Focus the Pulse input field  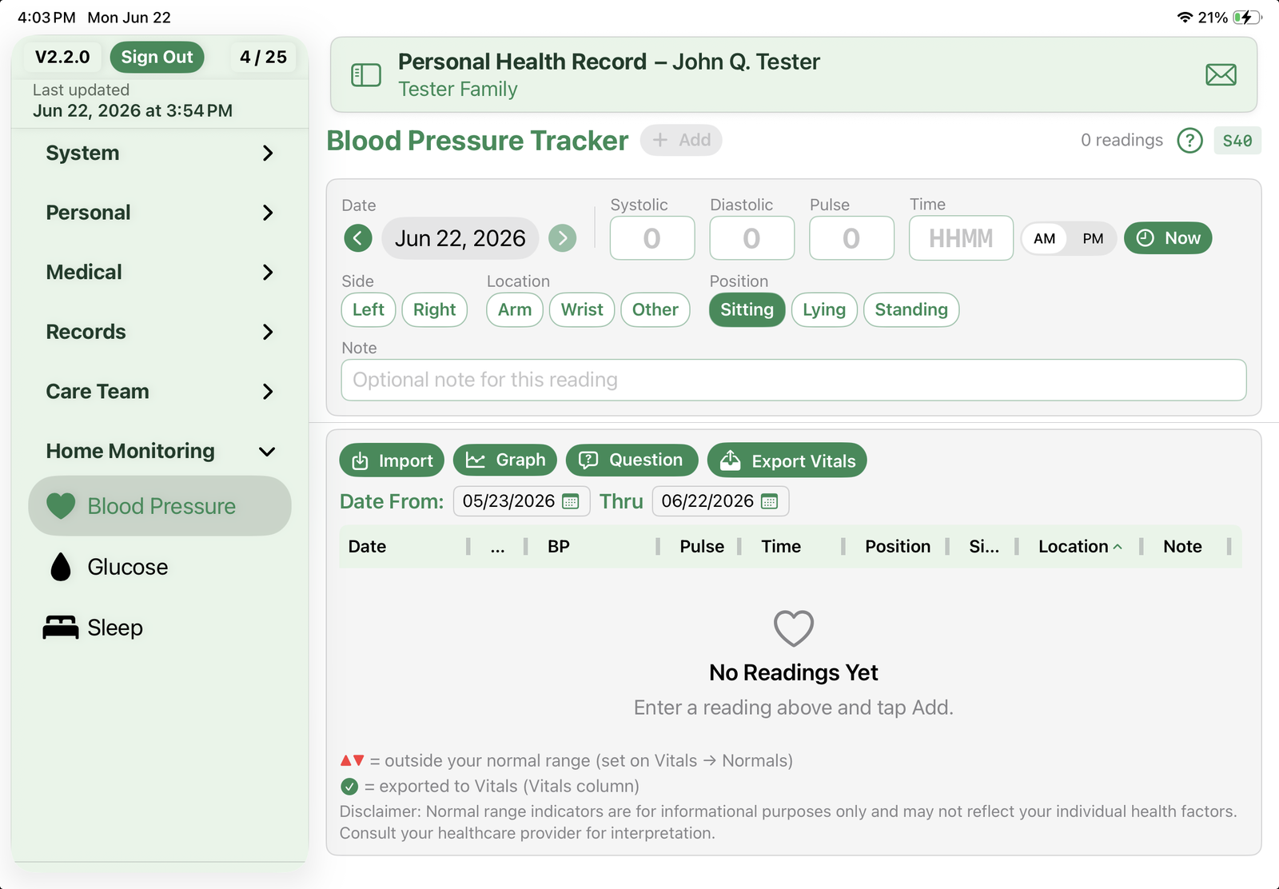pos(852,238)
